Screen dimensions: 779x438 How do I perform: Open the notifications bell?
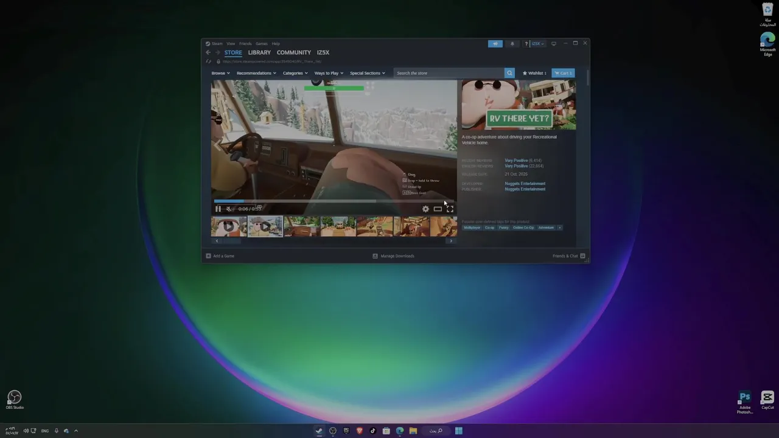click(512, 44)
